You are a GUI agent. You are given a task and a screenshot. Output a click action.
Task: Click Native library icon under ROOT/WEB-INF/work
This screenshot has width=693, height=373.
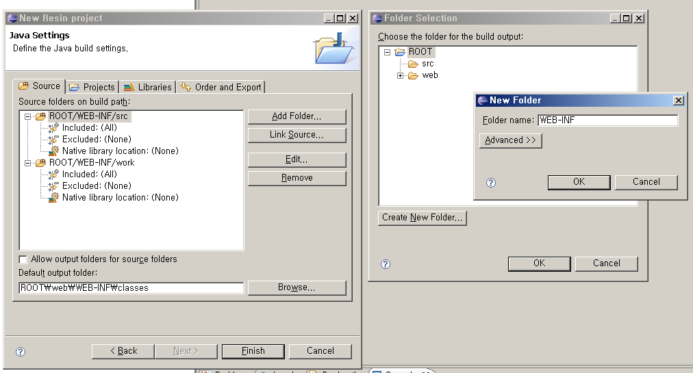click(x=53, y=198)
